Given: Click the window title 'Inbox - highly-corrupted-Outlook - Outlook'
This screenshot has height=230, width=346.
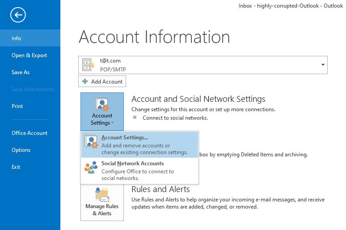Looking at the screenshot, I should (x=291, y=6).
